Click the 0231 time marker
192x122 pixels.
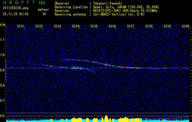[20, 26]
